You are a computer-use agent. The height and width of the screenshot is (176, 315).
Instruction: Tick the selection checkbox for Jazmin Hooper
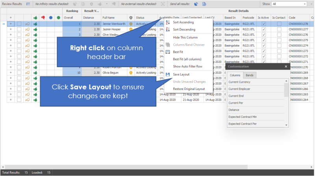[x=19, y=29]
